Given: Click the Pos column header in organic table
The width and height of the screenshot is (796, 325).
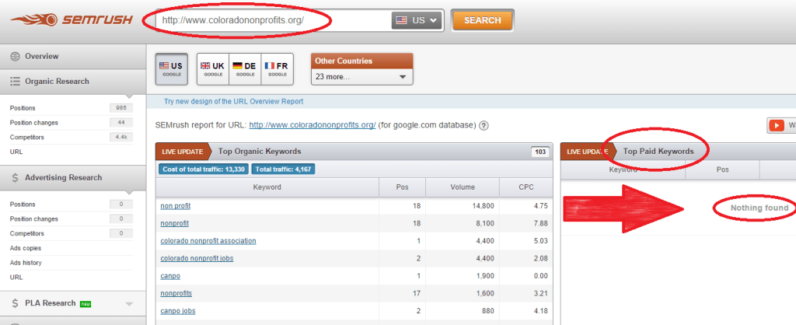Looking at the screenshot, I should [402, 187].
